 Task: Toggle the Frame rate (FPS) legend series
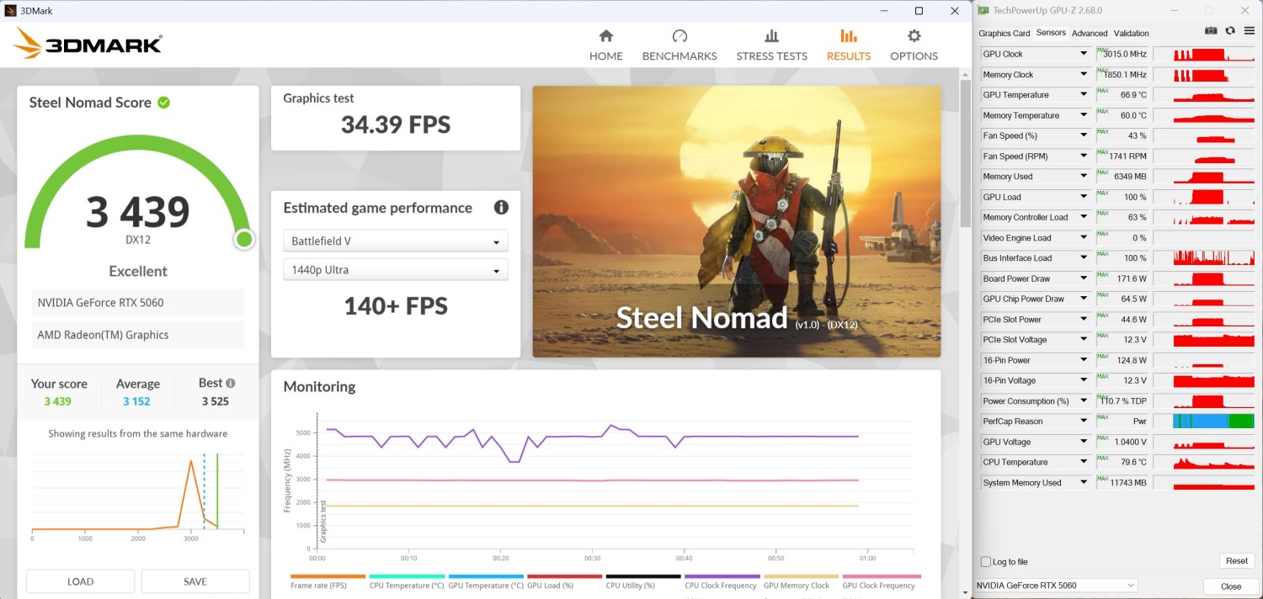click(x=328, y=582)
